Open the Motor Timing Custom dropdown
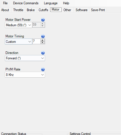 coord(19,42)
